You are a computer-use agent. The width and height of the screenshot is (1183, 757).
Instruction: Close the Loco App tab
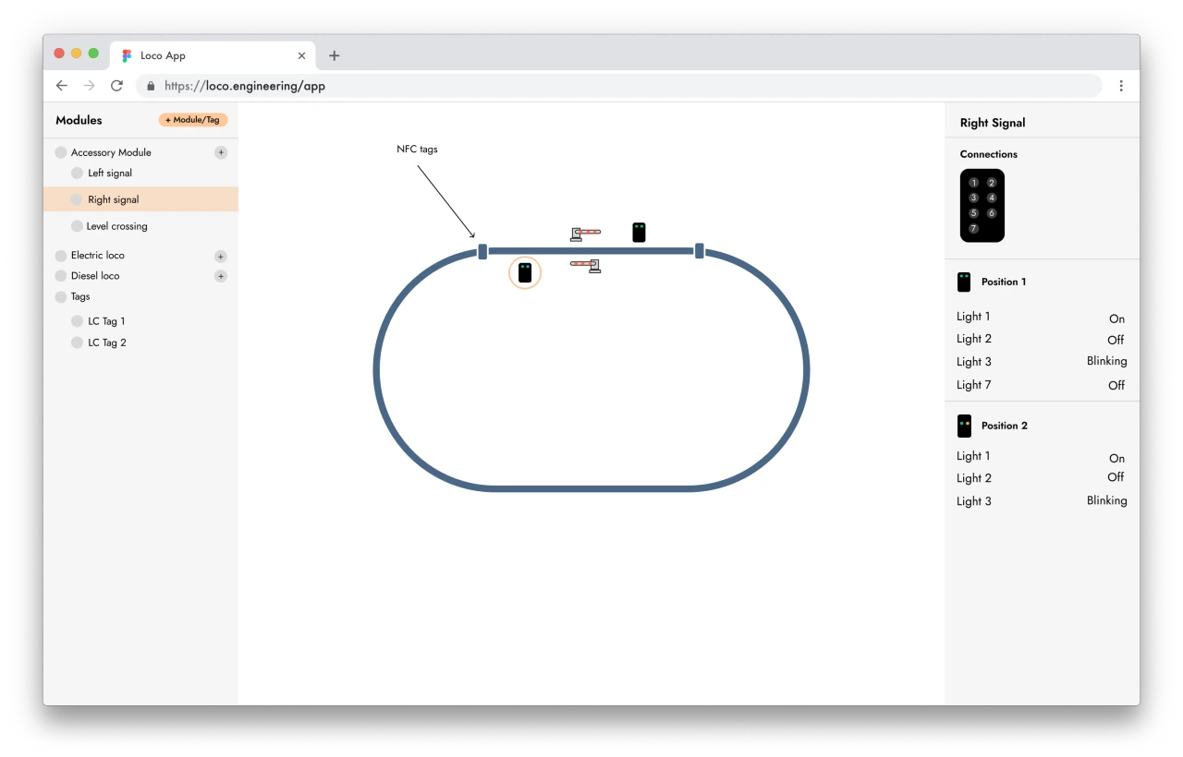coord(301,55)
